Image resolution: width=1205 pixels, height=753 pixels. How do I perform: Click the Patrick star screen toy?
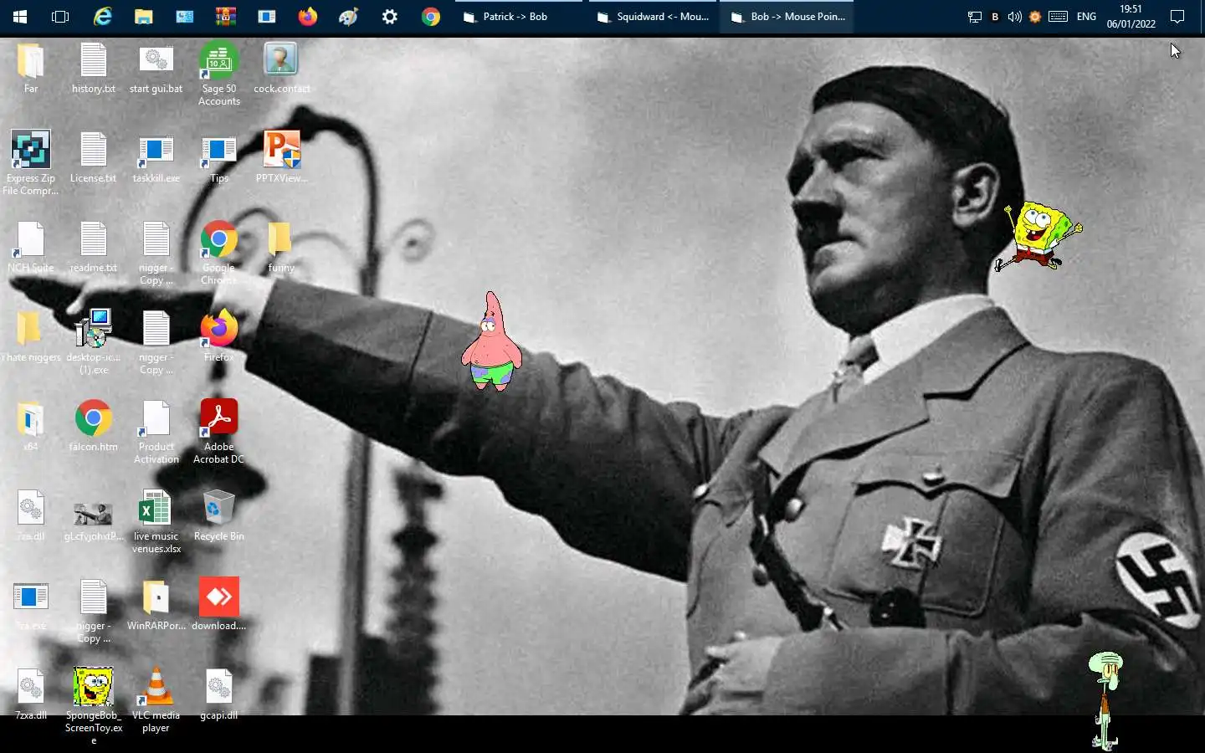492,341
